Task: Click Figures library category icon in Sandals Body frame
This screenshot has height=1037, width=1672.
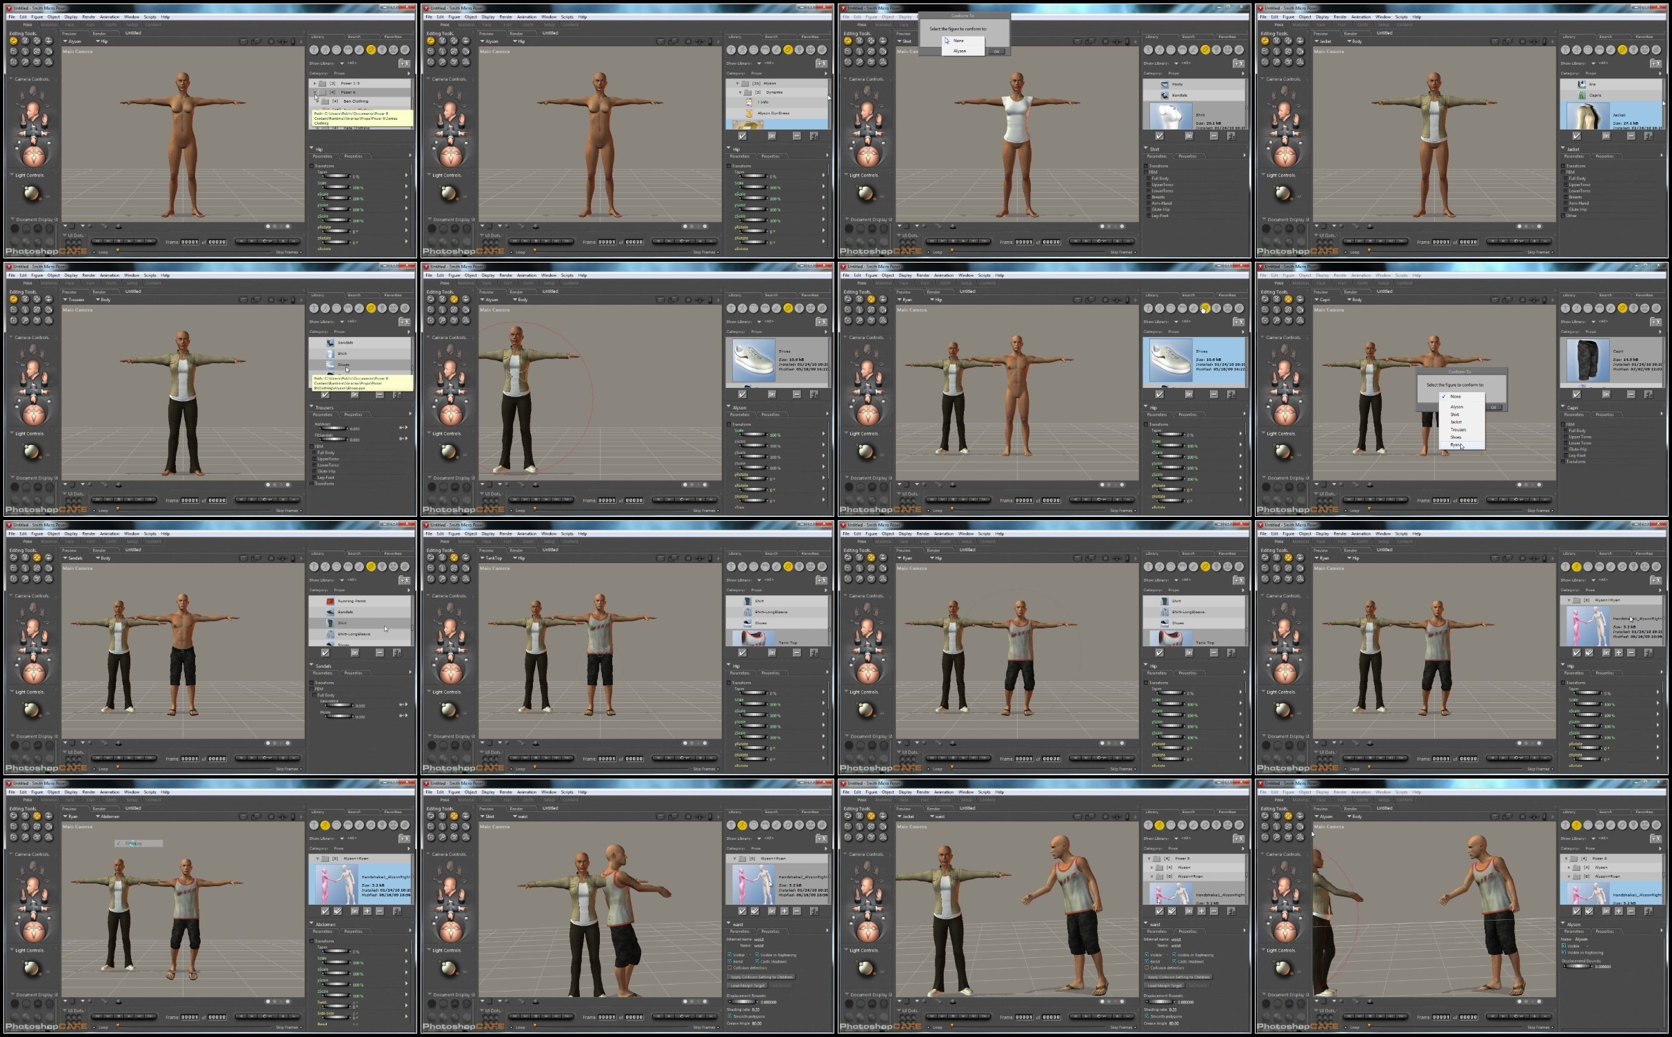Action: [314, 566]
